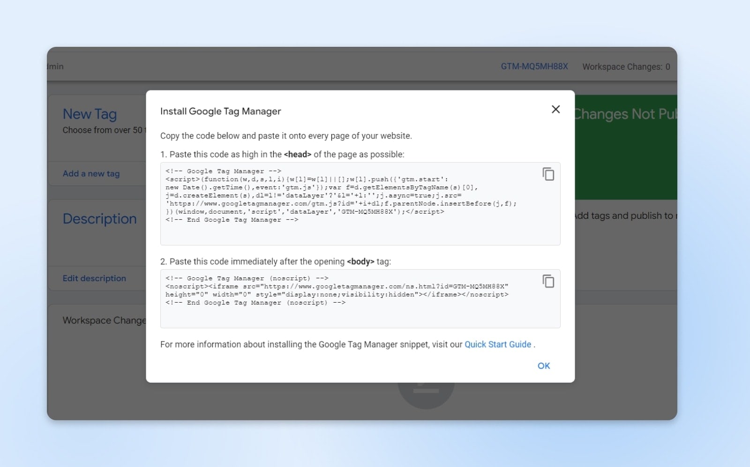Click the Workspace Changes section title

point(104,320)
